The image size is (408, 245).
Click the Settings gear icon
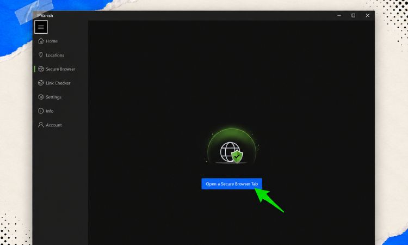[x=41, y=97]
